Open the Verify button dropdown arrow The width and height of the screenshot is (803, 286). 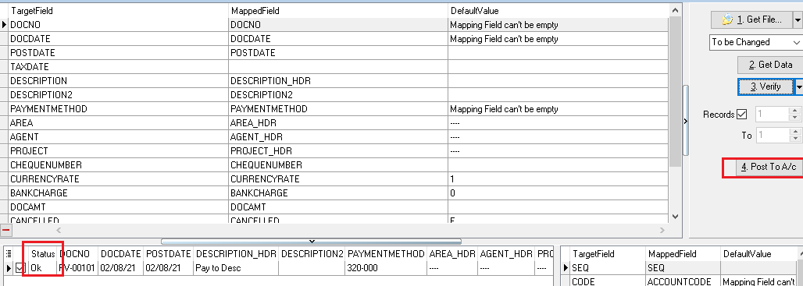pos(798,87)
